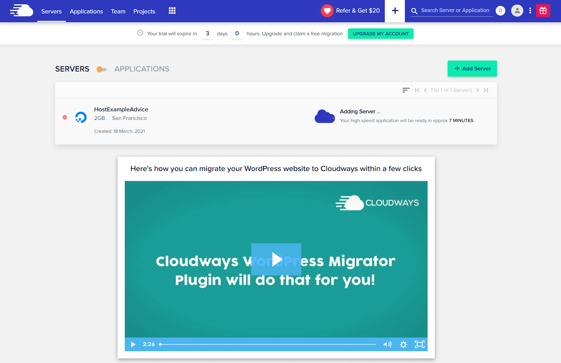Click the gift box icon

[543, 11]
